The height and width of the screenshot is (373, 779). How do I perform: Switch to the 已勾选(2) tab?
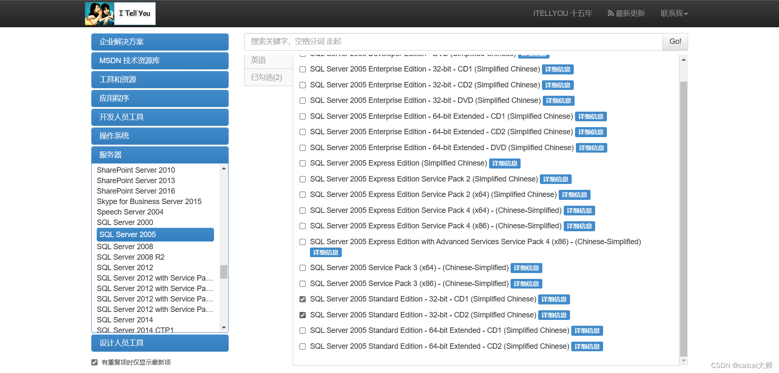click(x=268, y=77)
